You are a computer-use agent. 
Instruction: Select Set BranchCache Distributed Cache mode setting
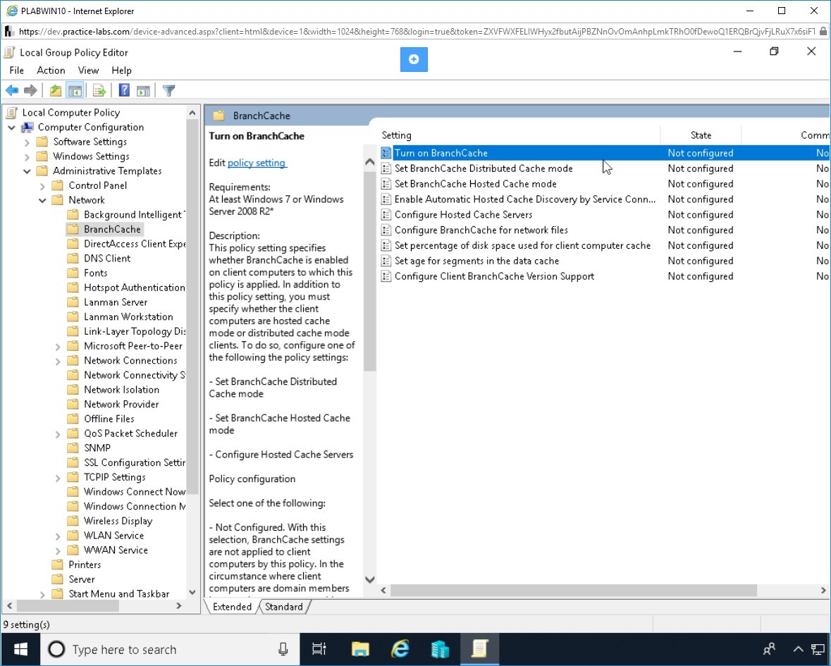coord(484,168)
